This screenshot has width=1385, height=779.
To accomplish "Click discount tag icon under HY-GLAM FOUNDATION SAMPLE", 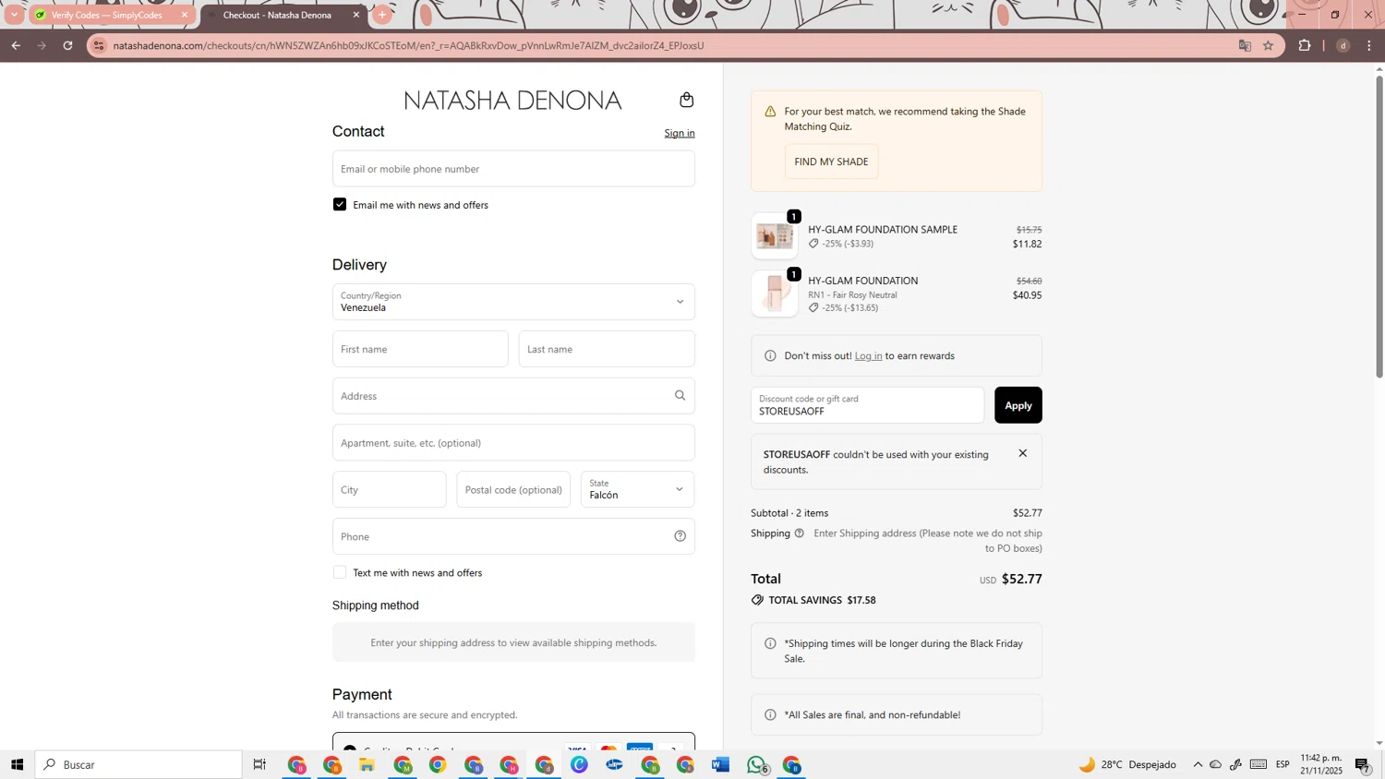I will [x=813, y=244].
